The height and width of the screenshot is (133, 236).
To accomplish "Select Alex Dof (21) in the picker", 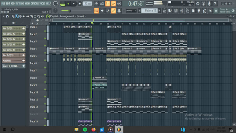I will pyautogui.click(x=14, y=55).
